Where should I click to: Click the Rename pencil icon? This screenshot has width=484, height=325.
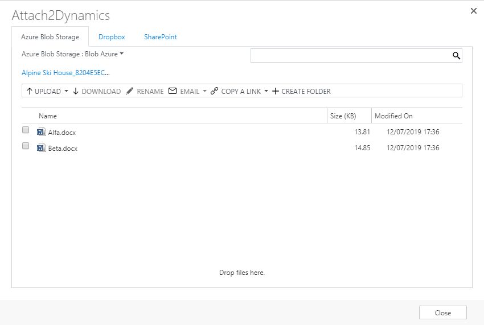click(x=130, y=91)
